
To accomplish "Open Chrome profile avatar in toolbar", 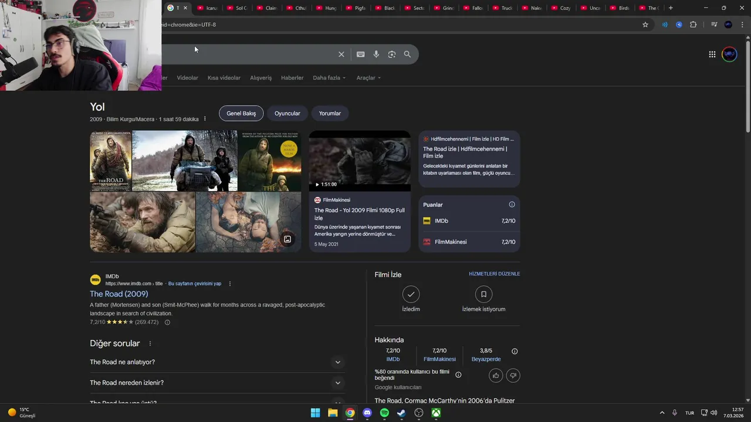I will pyautogui.click(x=728, y=25).
